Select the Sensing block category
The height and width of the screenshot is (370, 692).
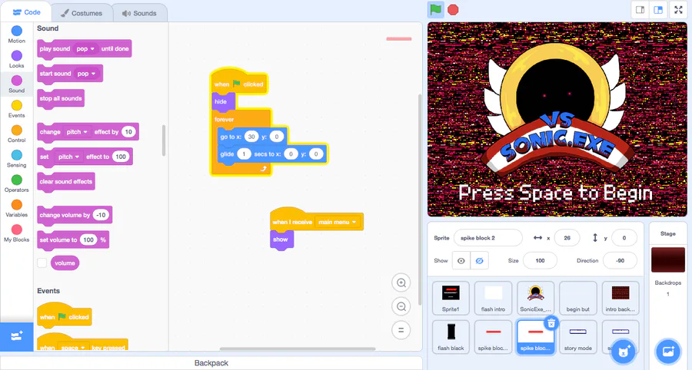point(17,159)
